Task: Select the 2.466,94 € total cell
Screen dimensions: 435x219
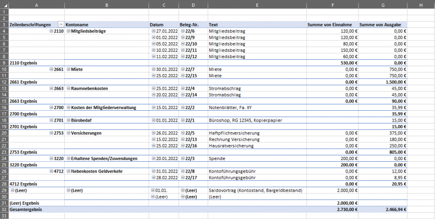Action: tap(383, 209)
